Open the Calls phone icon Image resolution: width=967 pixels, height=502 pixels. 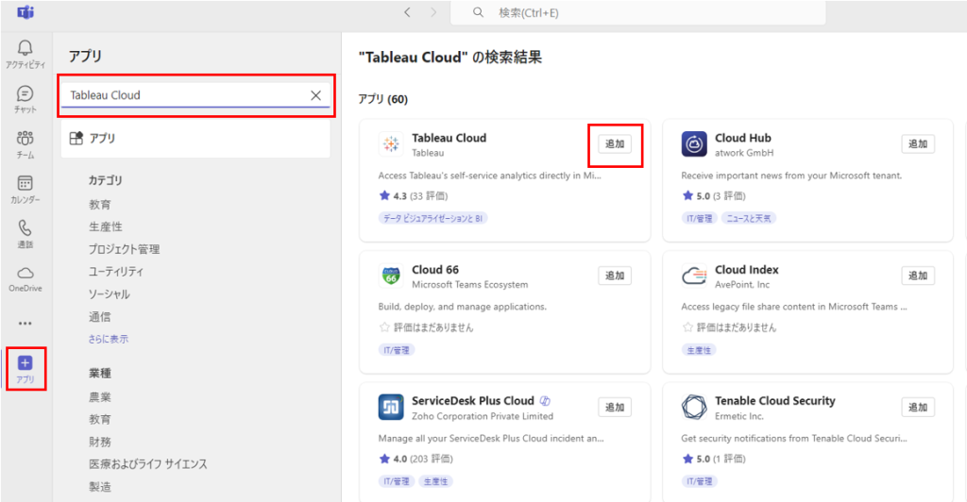point(25,228)
